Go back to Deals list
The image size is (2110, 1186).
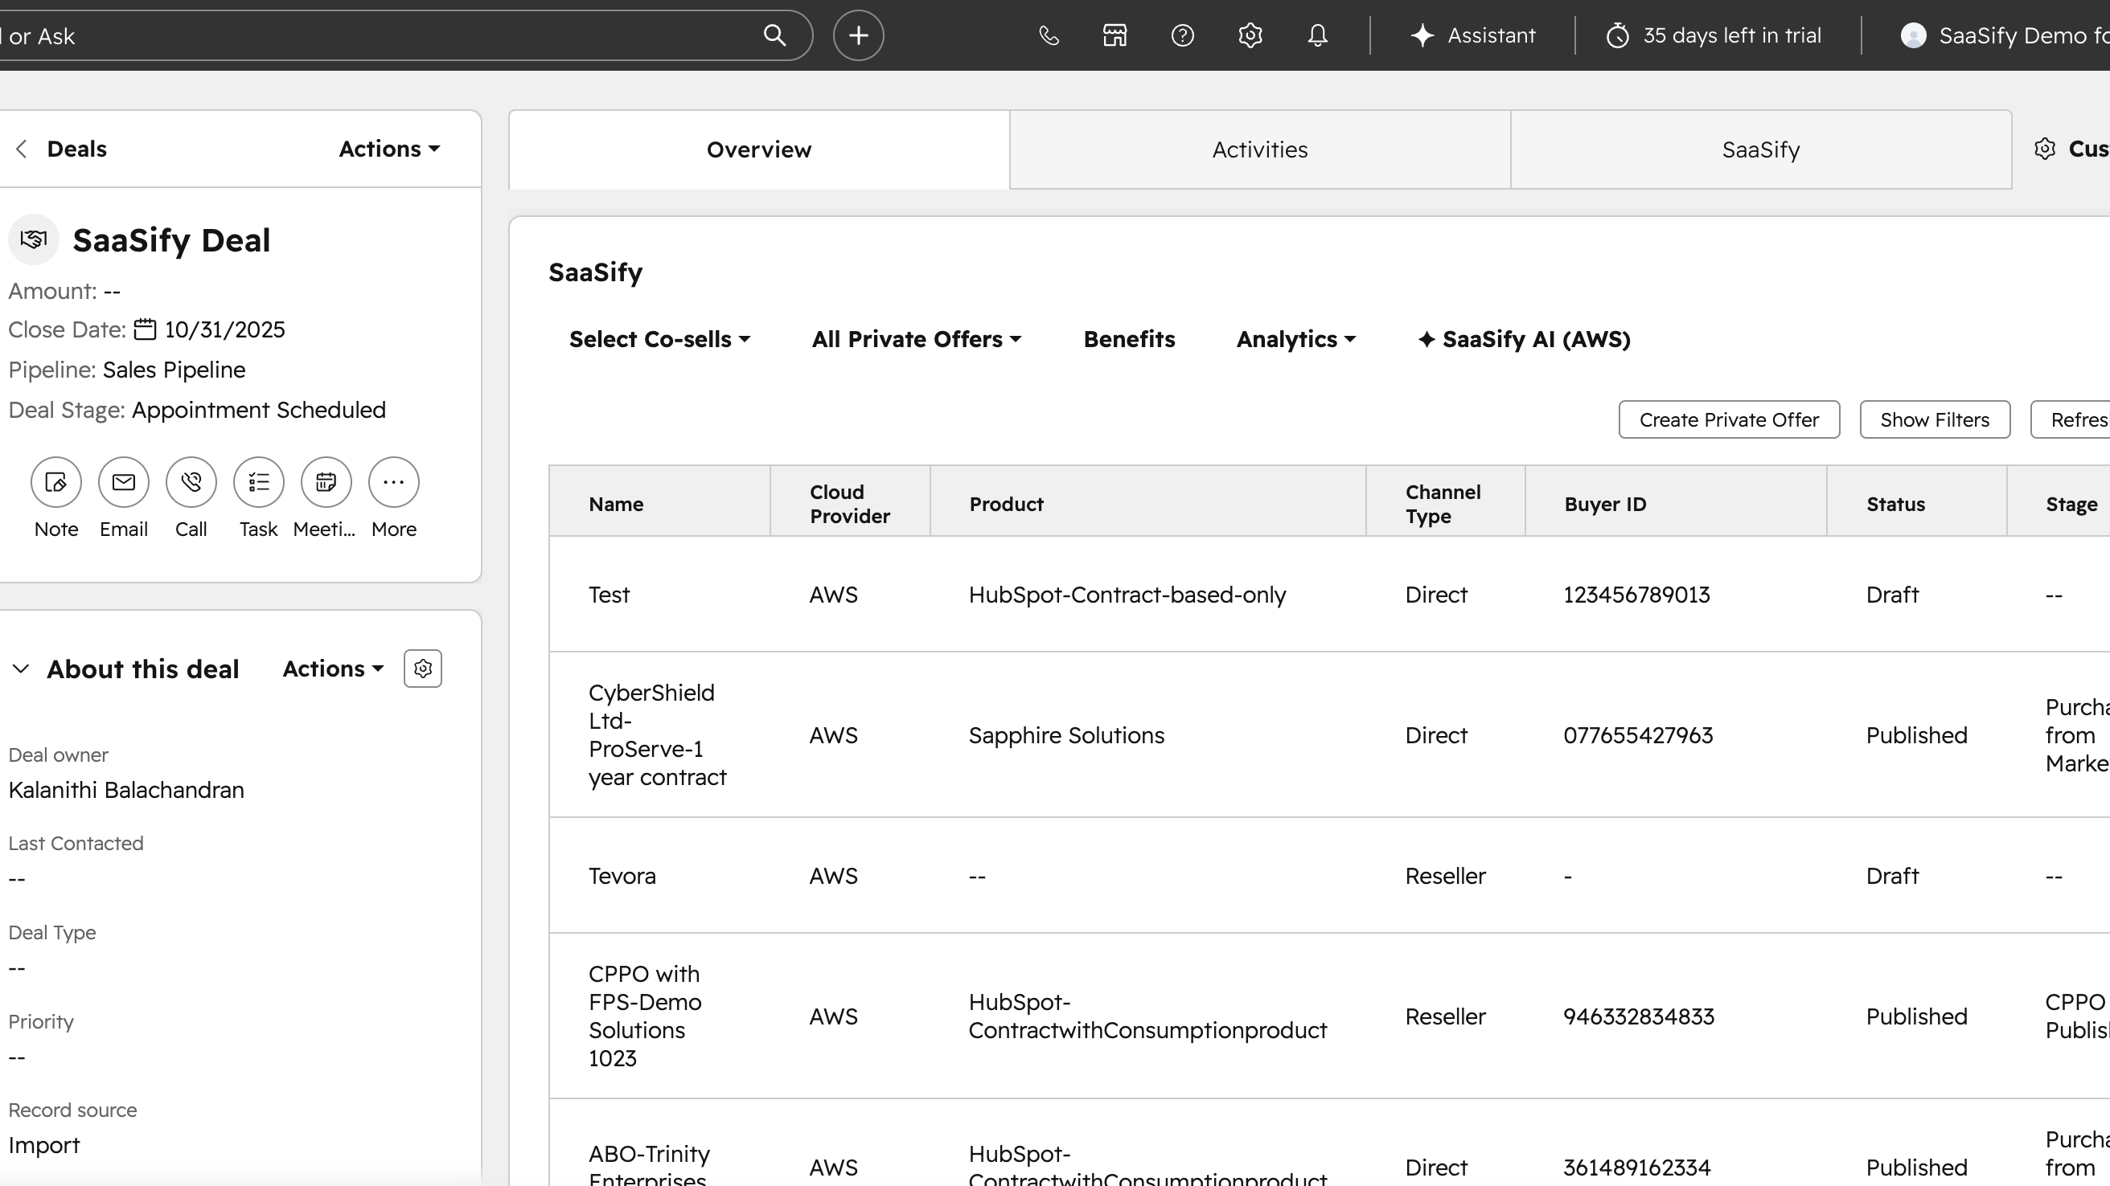(61, 149)
